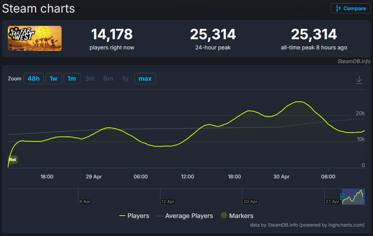373x236 pixels.
Task: Toggle the Markers legend entry
Action: click(x=237, y=216)
